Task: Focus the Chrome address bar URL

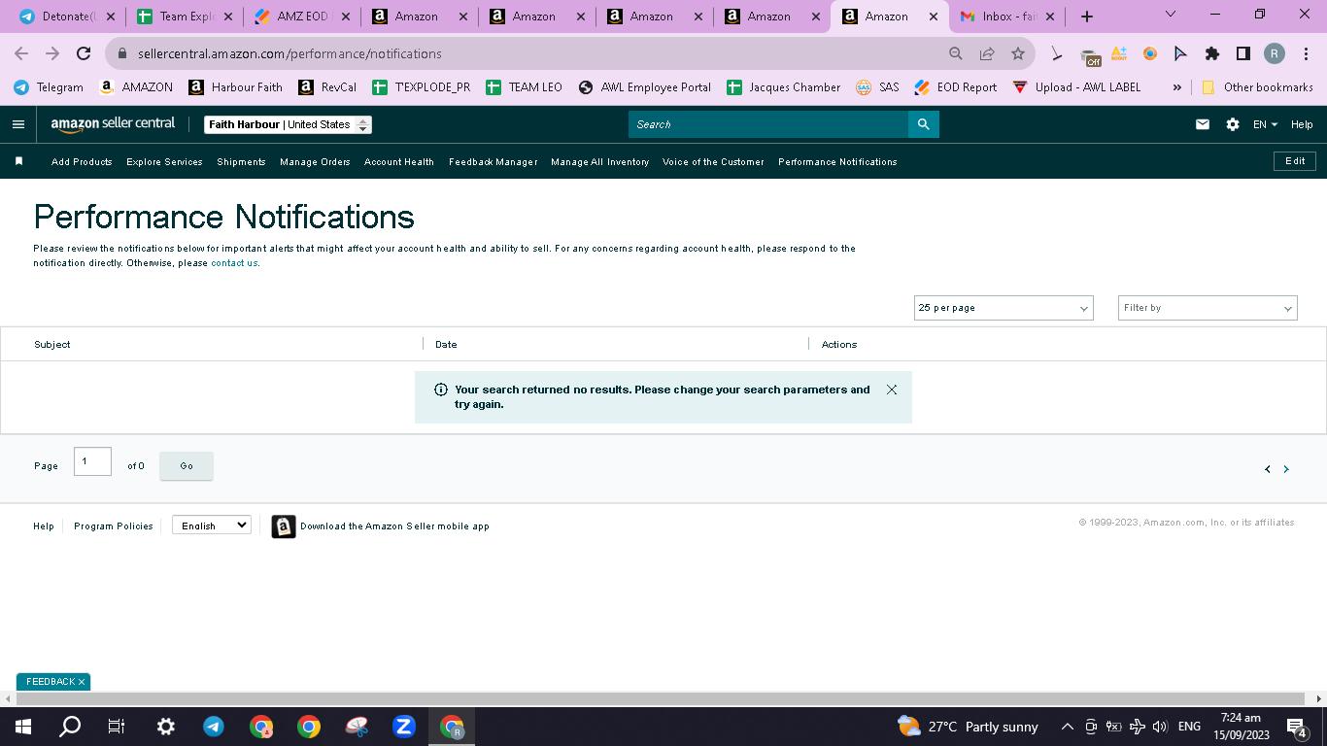Action: coord(289,53)
